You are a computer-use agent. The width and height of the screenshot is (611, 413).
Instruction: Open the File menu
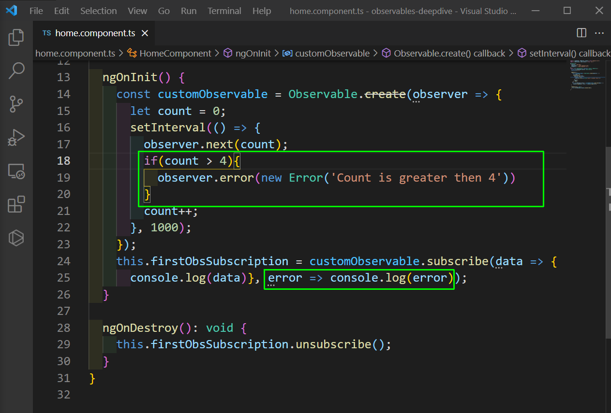[36, 11]
